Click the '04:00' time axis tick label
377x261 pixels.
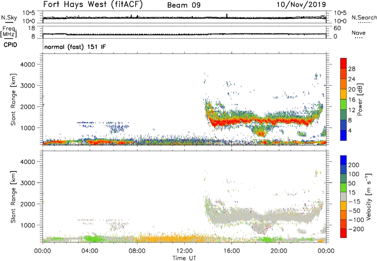click(x=90, y=251)
